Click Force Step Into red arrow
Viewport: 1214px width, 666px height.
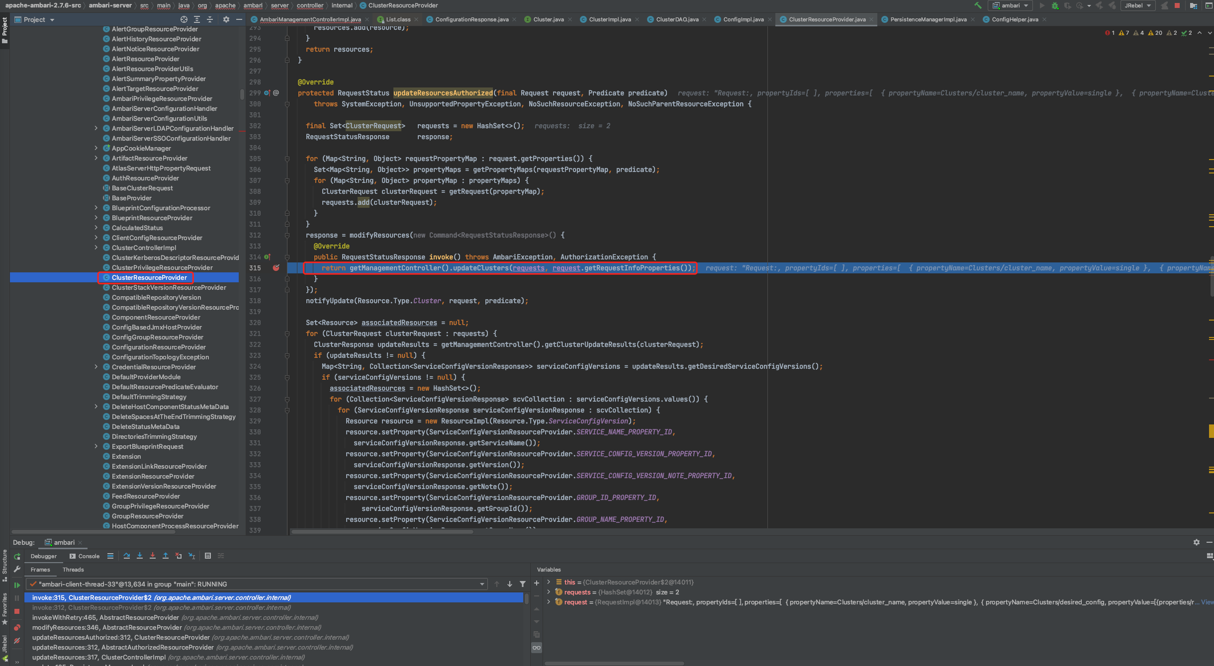click(153, 556)
